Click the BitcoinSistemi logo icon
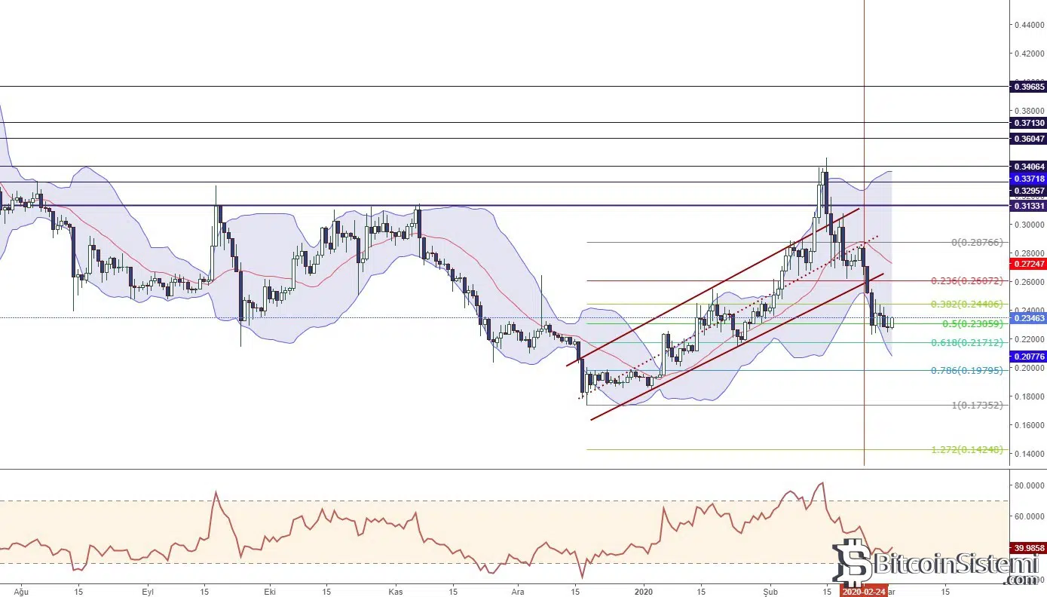The height and width of the screenshot is (597, 1047). [852, 564]
